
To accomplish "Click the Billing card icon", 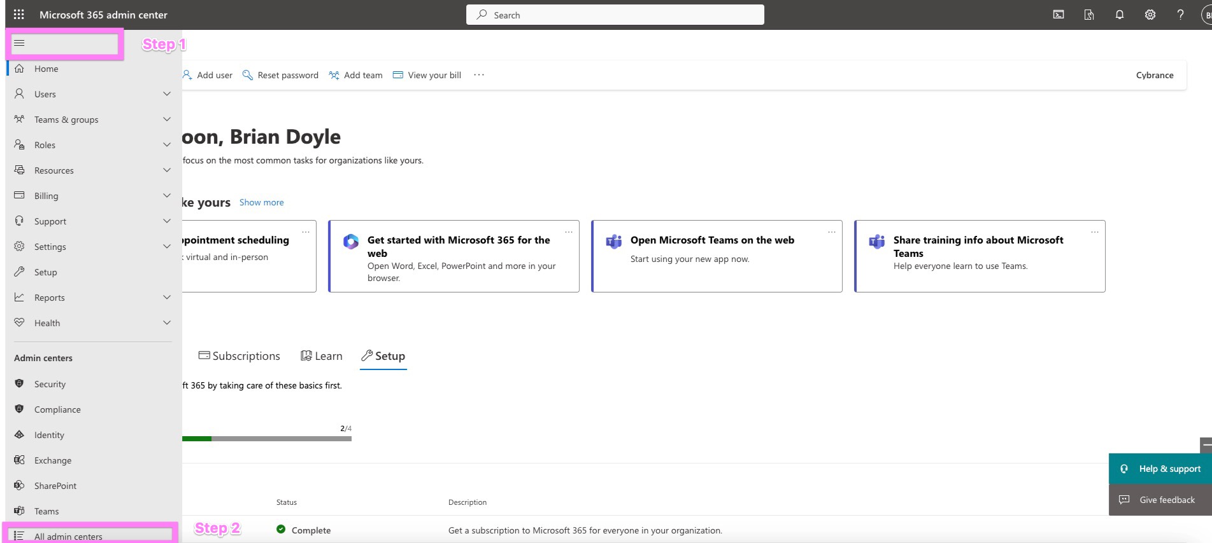I will pos(19,195).
